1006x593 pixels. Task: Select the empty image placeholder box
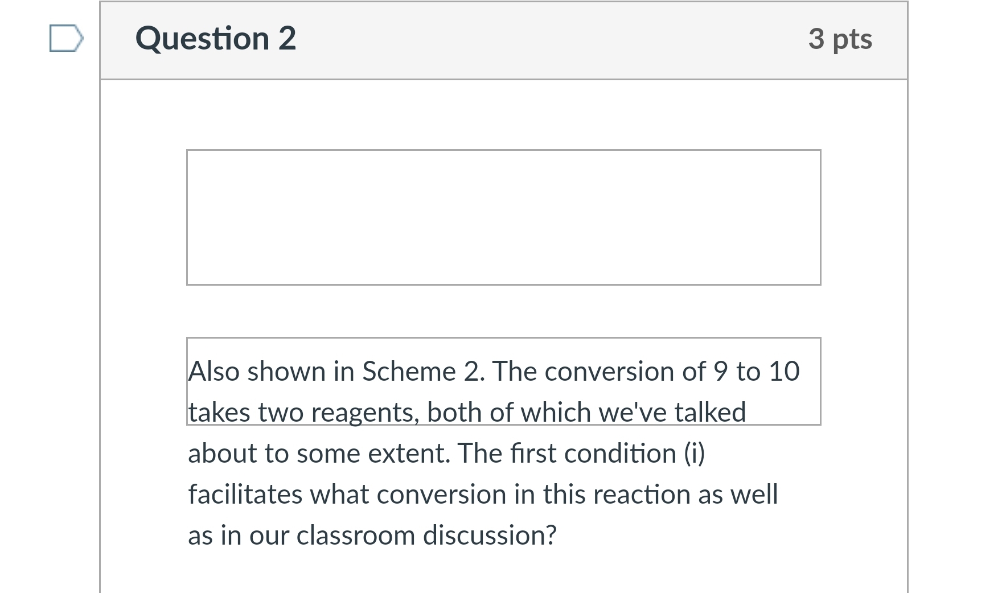point(503,217)
